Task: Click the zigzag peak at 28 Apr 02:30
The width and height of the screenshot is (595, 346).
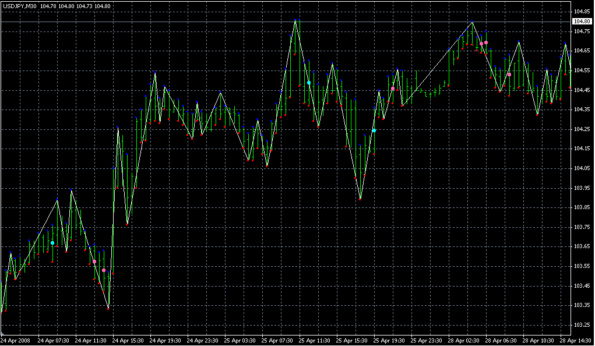Action: coord(472,22)
